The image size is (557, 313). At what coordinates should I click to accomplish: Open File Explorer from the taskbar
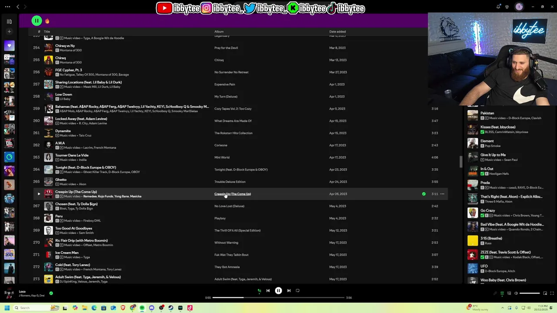(x=84, y=308)
